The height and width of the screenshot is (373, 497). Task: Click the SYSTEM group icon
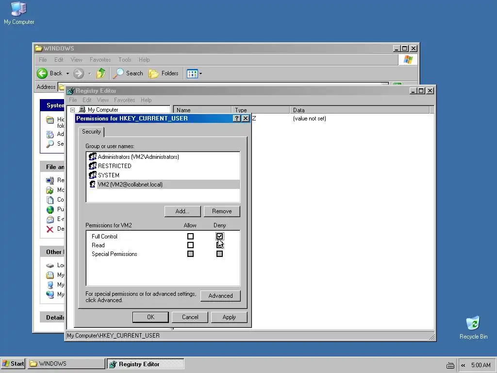(x=93, y=175)
